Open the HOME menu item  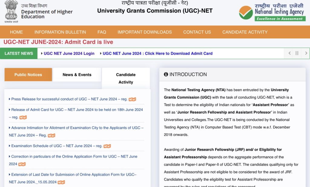(x=16, y=32)
